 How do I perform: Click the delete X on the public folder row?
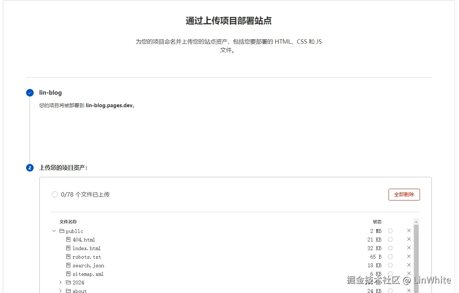(409, 230)
